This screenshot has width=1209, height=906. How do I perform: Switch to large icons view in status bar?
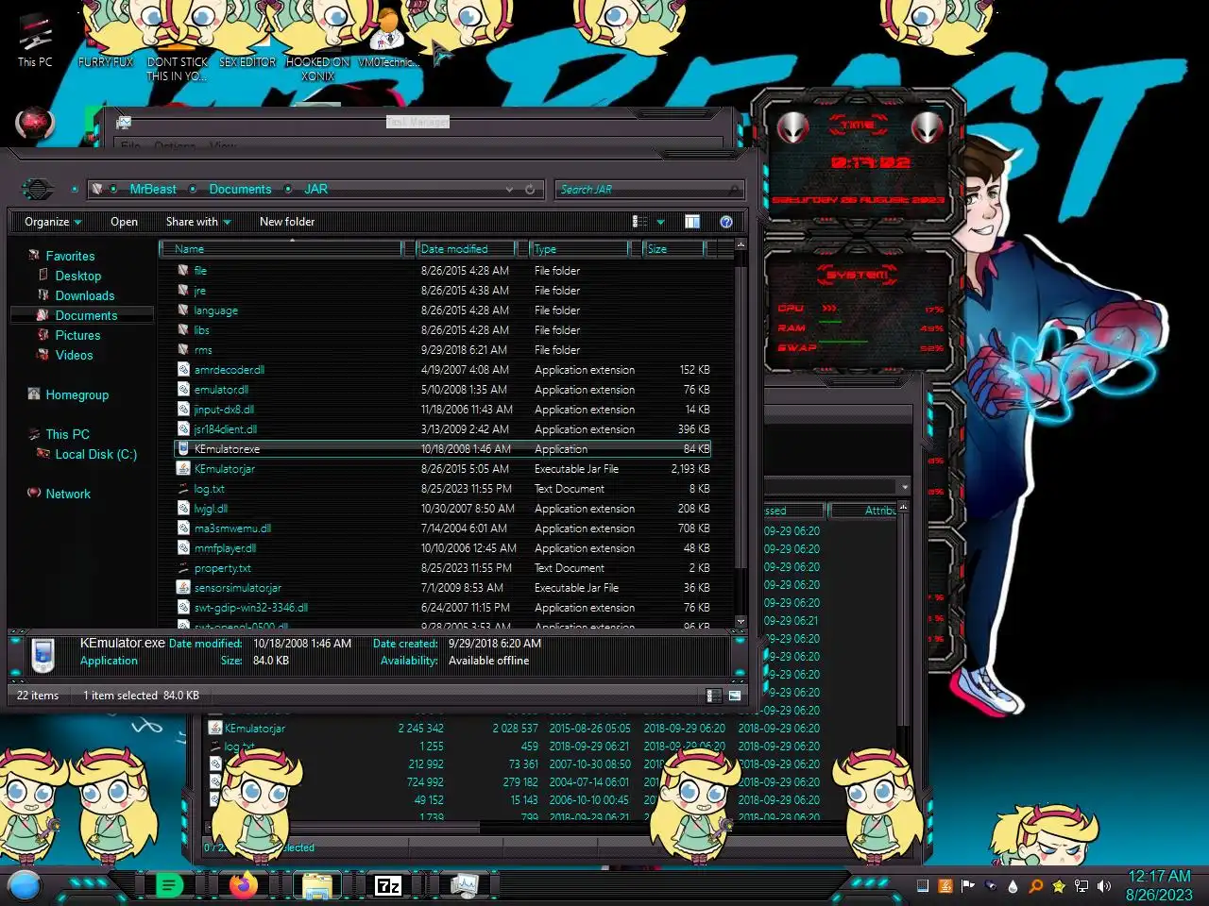pyautogui.click(x=735, y=696)
